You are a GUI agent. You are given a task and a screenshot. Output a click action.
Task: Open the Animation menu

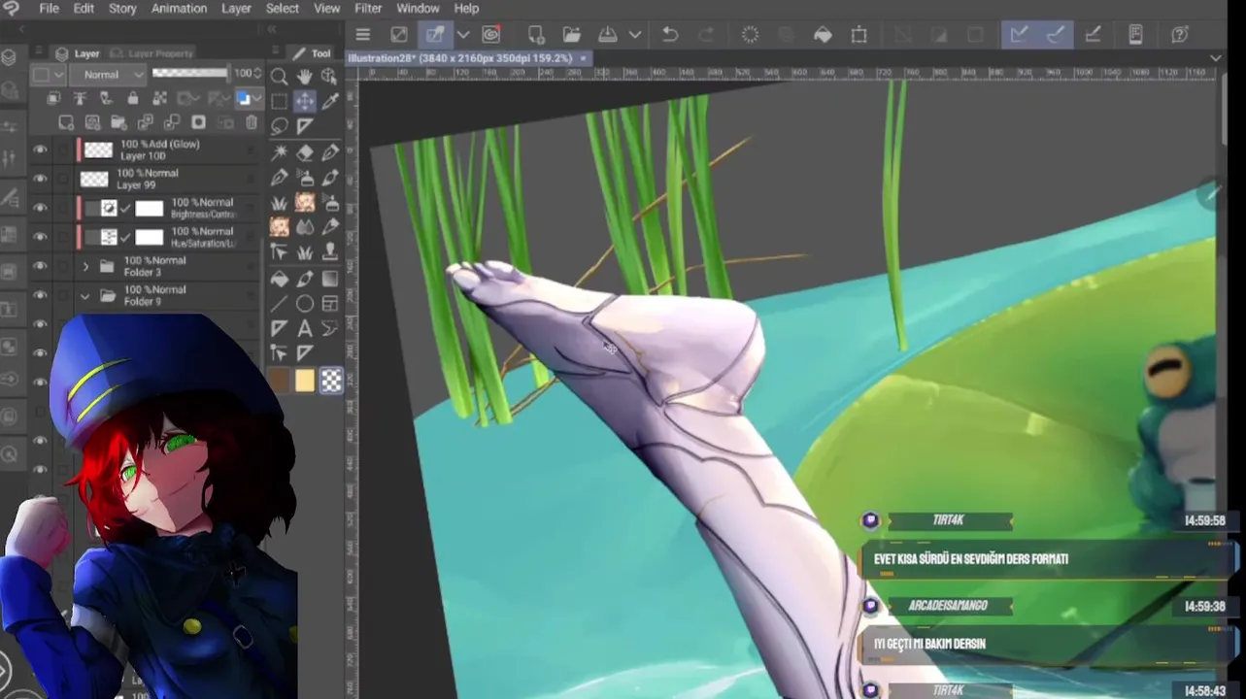tap(179, 8)
